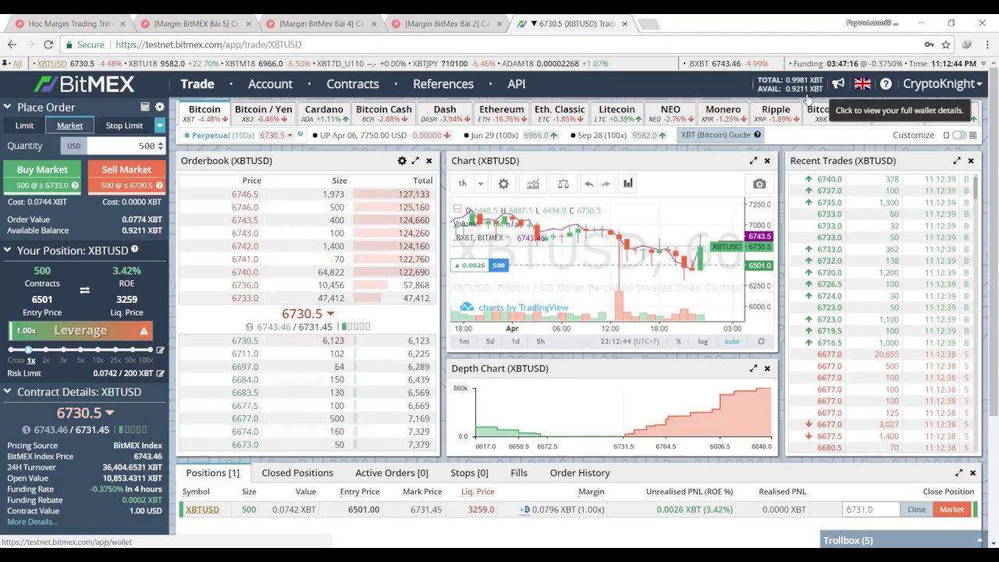
Task: Click the leverage warning triangle icon
Action: [144, 331]
